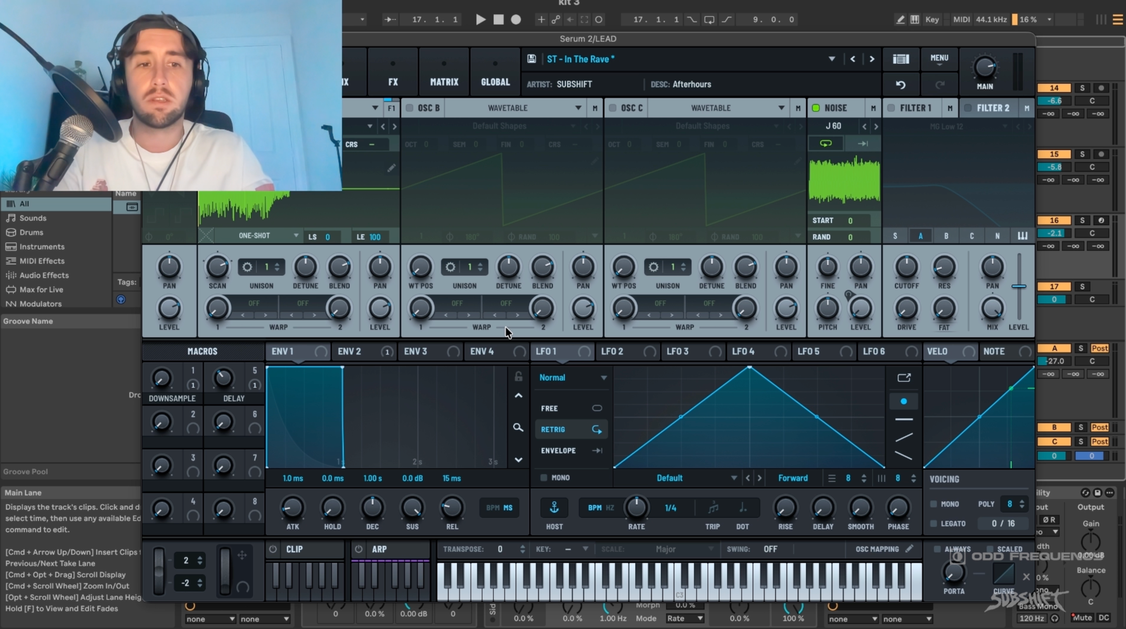Enable the LEGATO voicing checkbox
This screenshot has height=629, width=1126.
pos(934,523)
